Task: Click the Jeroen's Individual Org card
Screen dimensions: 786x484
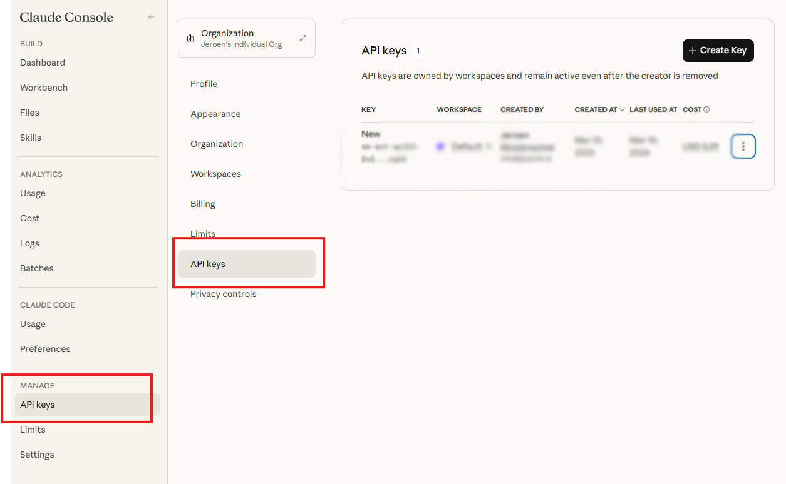Action: tap(247, 38)
